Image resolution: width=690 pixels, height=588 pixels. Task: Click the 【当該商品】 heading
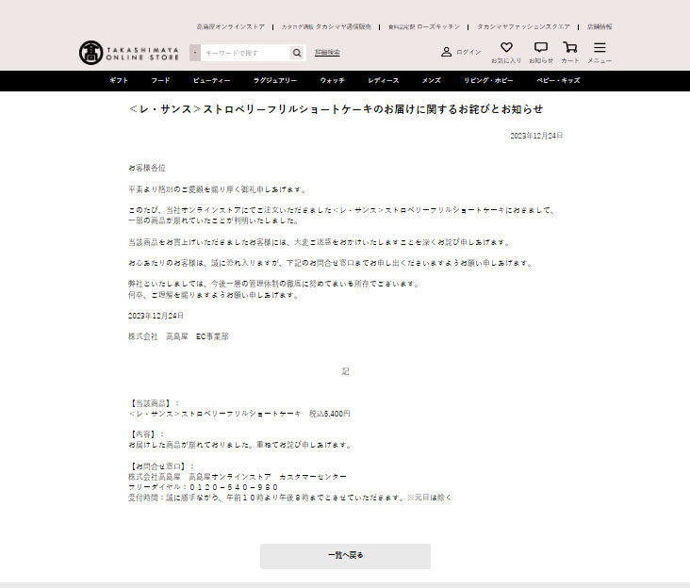(150, 403)
